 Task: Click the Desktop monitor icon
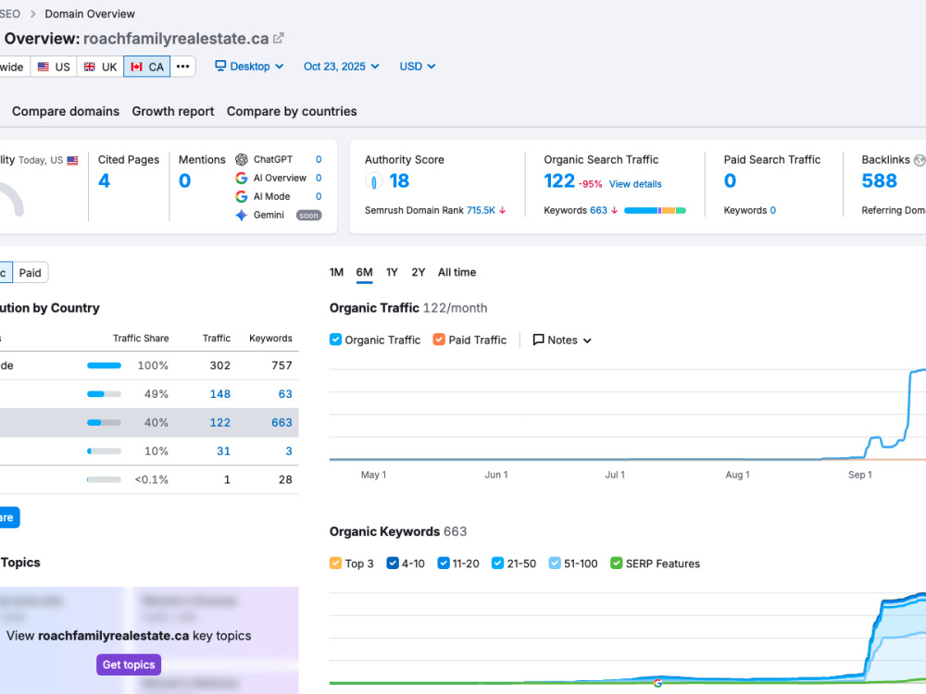[x=220, y=66]
